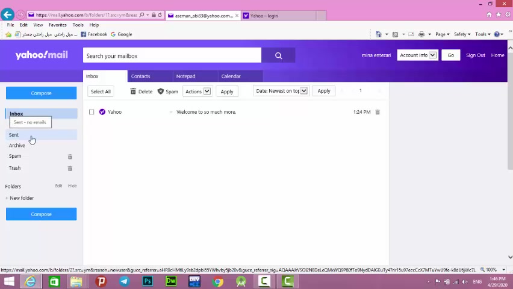Click the Edit link beside Folders

click(58, 186)
